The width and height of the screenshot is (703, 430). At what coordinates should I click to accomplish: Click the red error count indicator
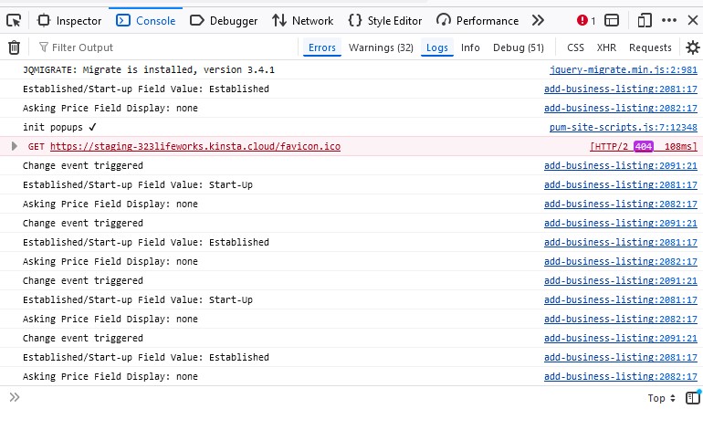tap(586, 21)
